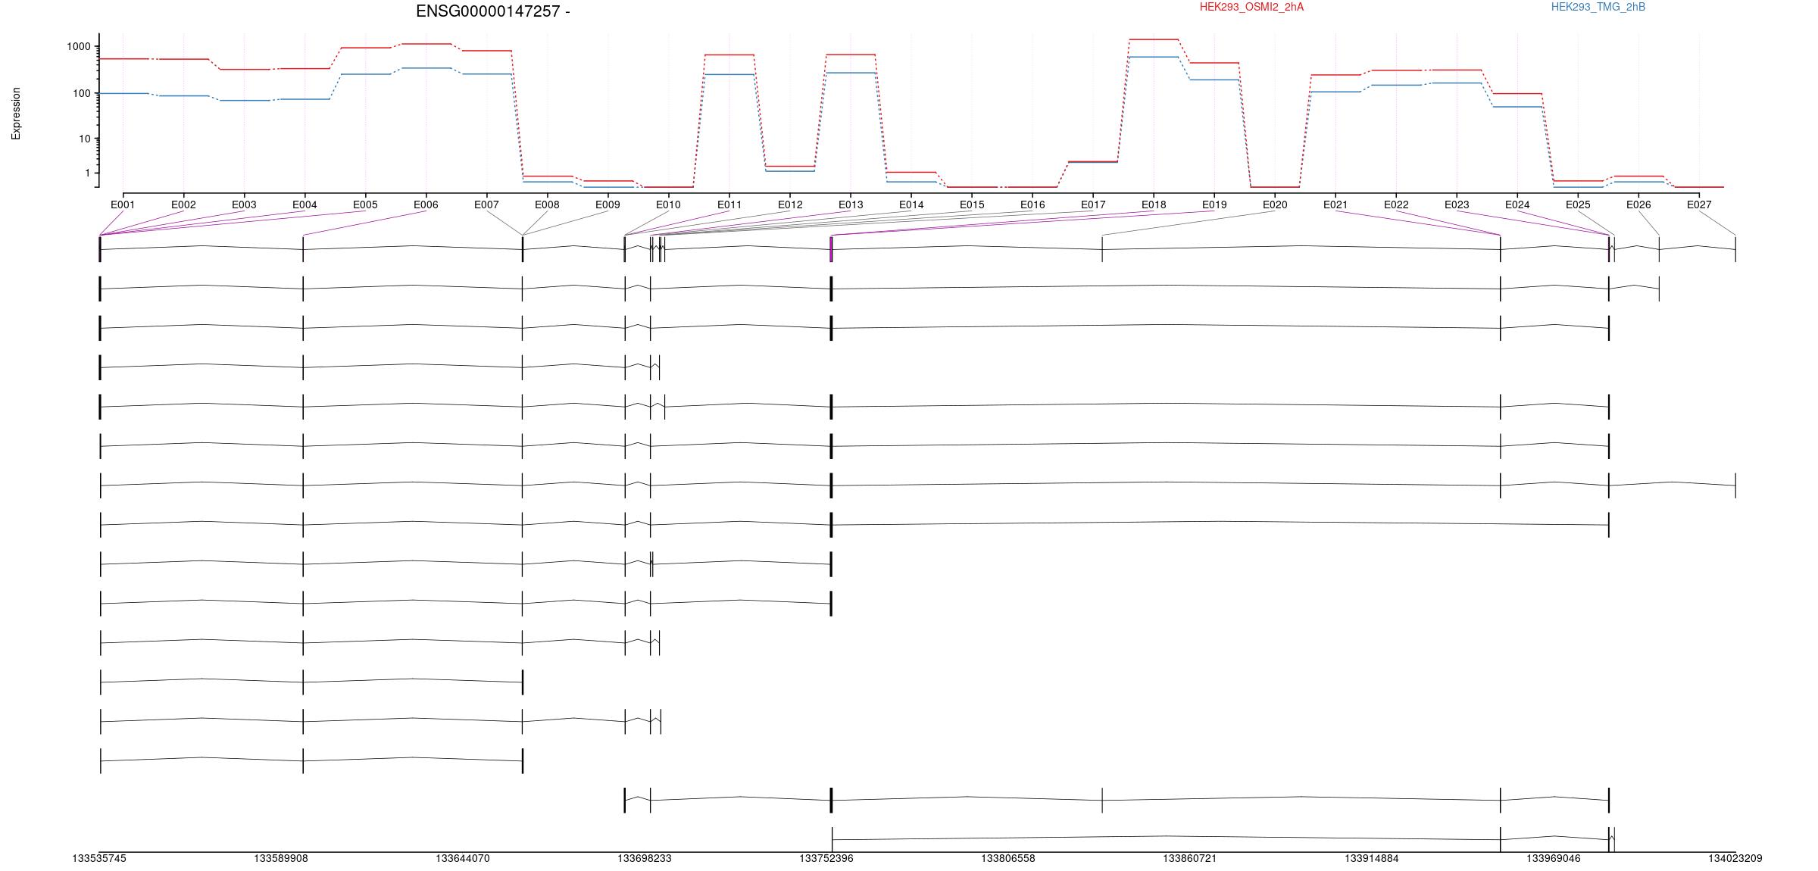
Task: Click exon label E013
Action: (x=851, y=204)
